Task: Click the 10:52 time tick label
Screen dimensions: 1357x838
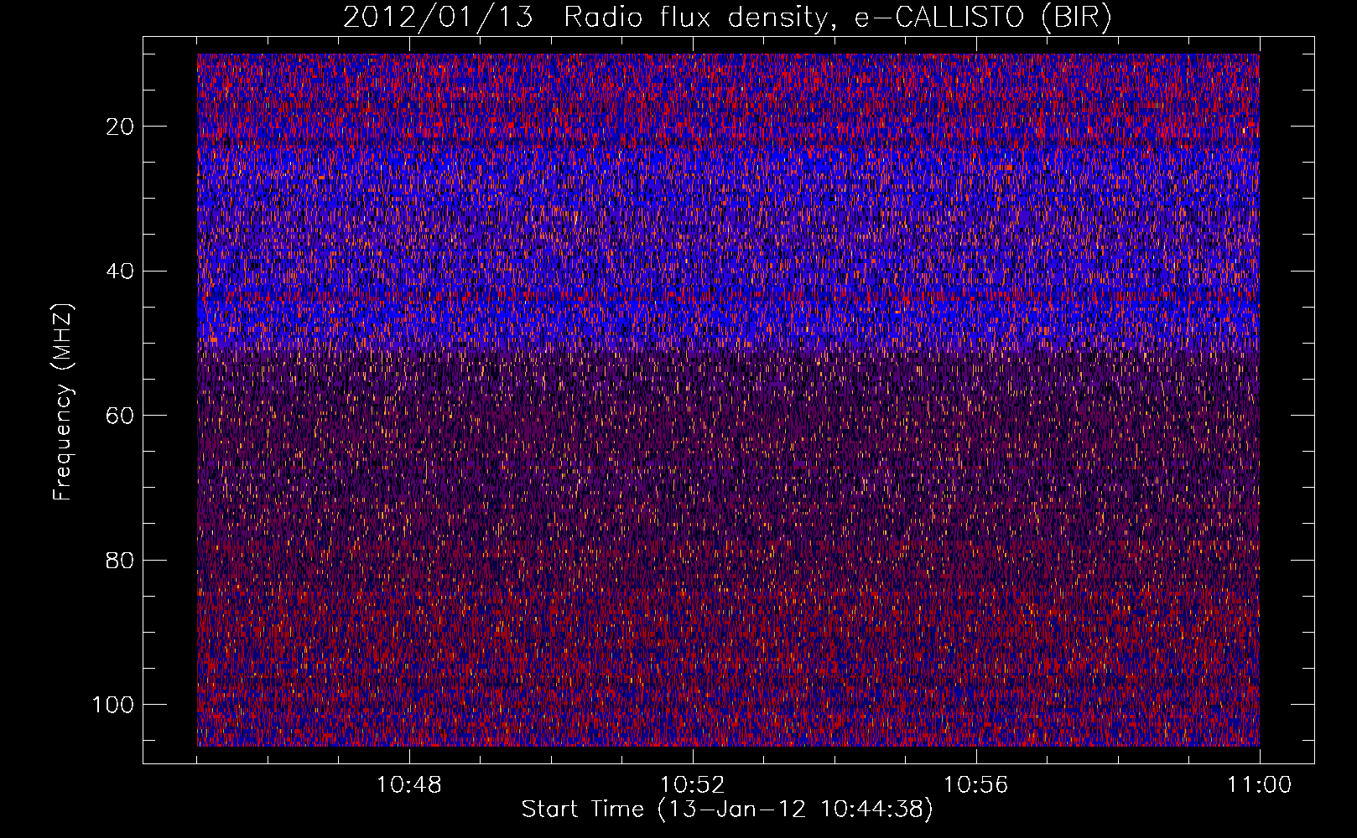Action: pyautogui.click(x=693, y=785)
